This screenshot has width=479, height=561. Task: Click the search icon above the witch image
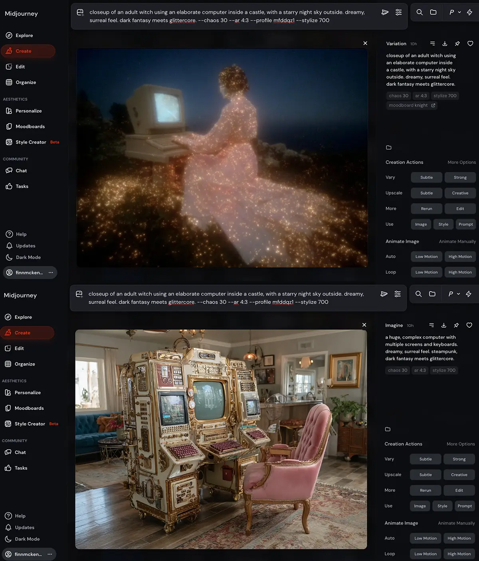(x=420, y=12)
